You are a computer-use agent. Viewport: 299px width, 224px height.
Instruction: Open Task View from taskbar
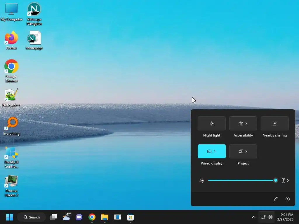tap(53, 217)
